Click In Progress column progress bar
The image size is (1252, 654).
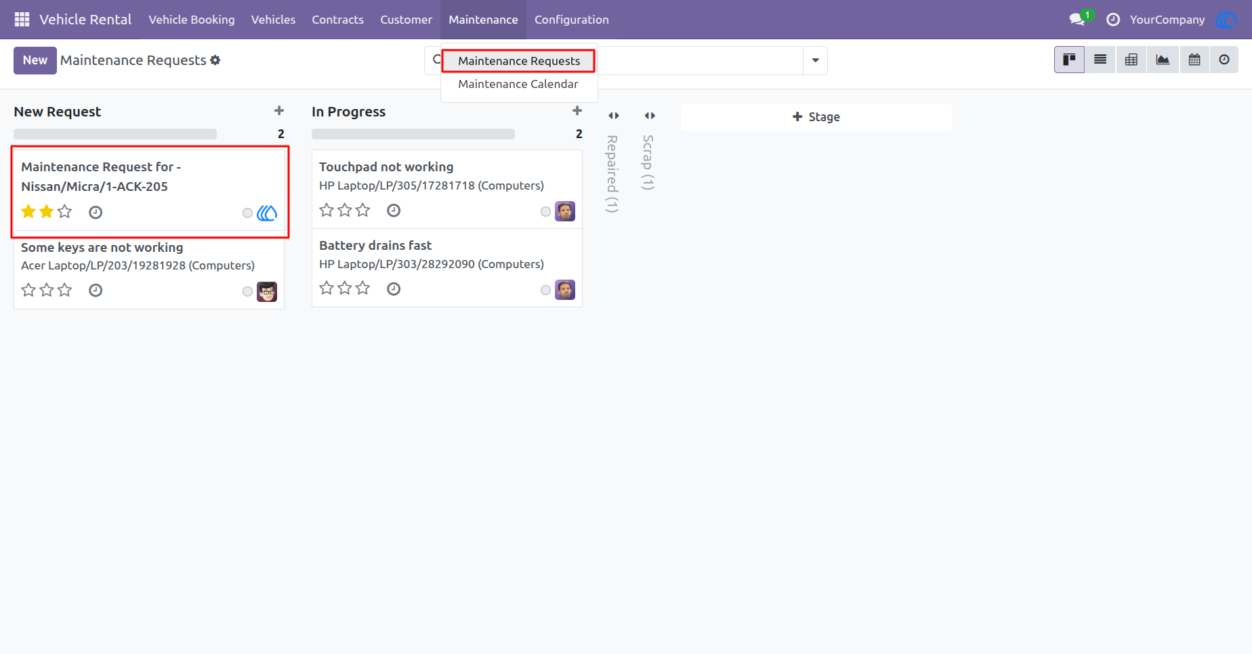click(x=413, y=134)
